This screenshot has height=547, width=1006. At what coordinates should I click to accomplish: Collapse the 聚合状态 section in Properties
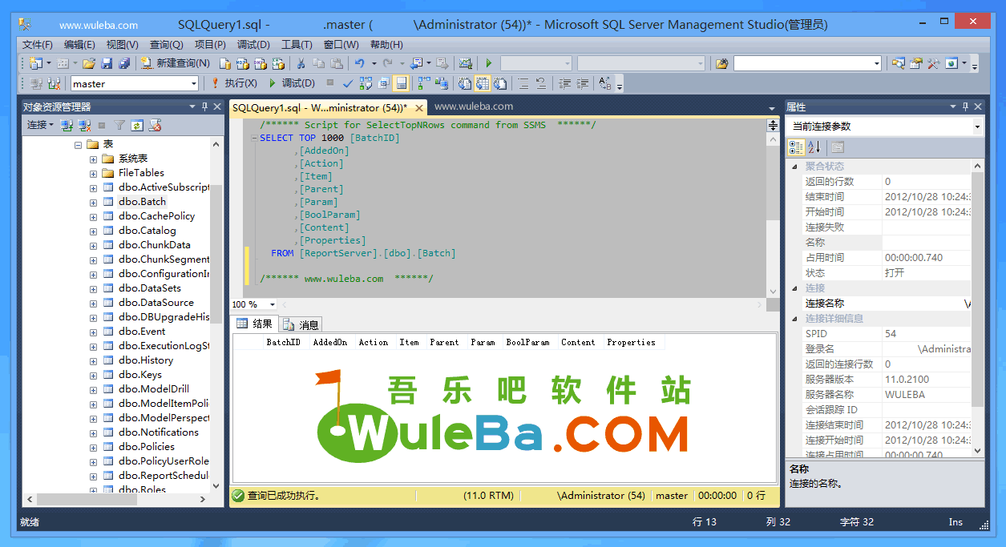pos(795,167)
